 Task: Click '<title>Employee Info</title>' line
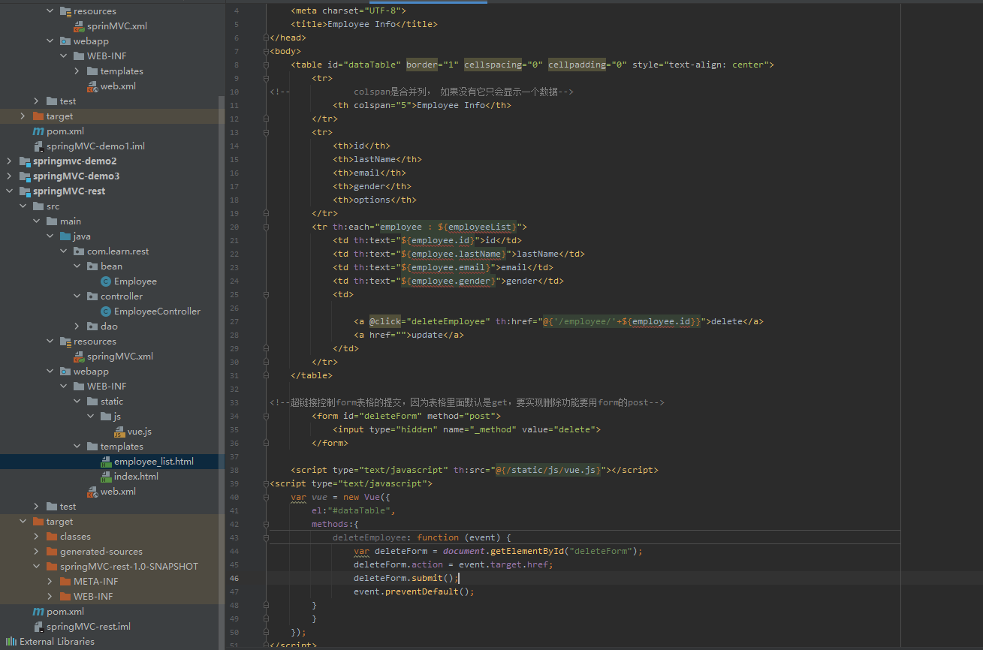click(x=364, y=24)
